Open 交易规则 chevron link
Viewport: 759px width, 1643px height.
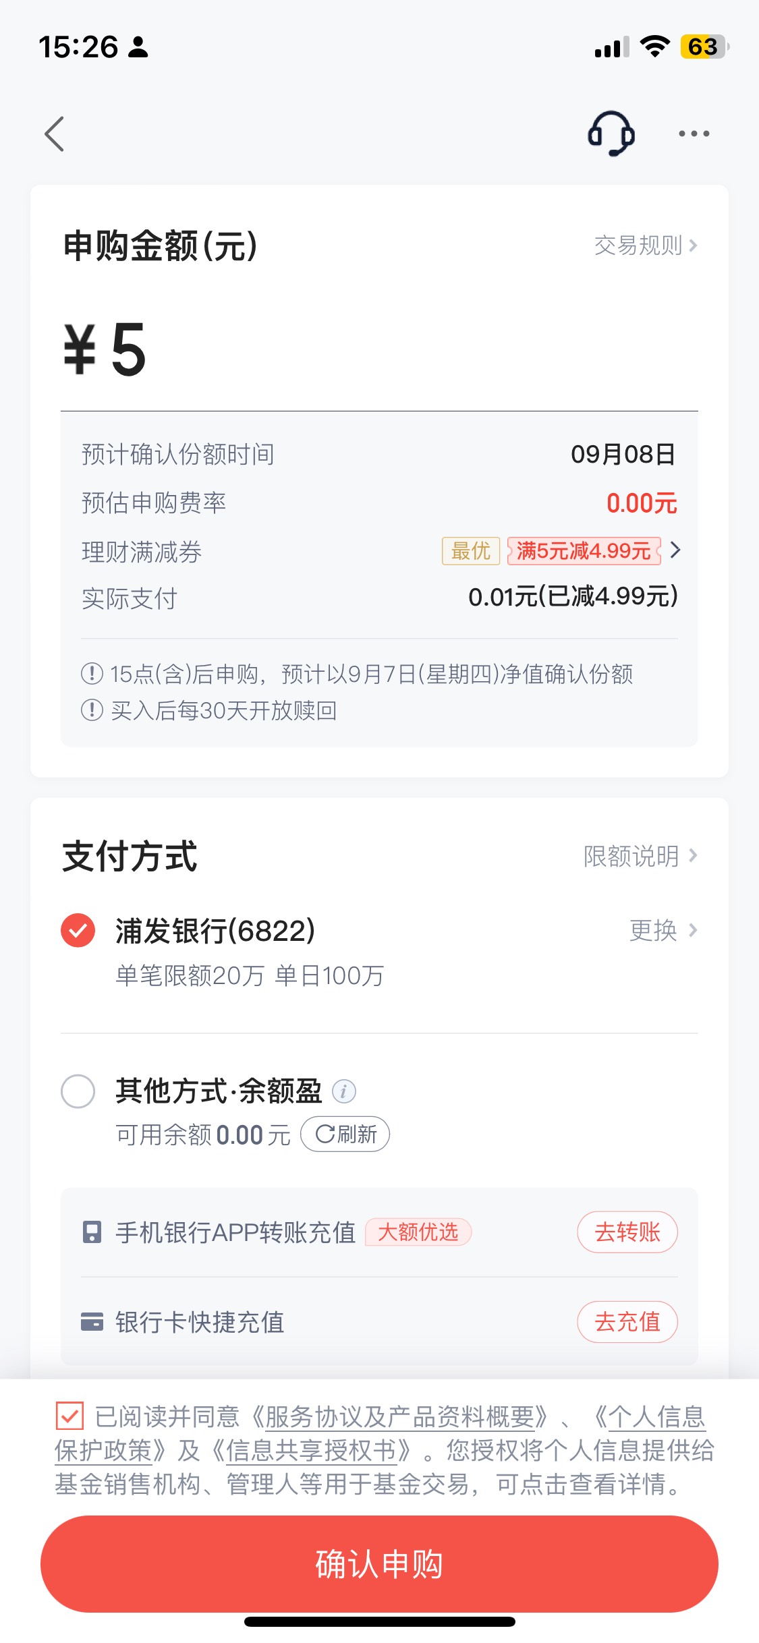[x=646, y=246]
